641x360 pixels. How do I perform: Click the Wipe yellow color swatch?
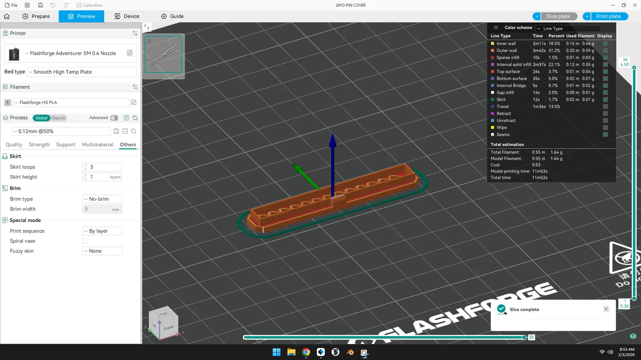[492, 128]
